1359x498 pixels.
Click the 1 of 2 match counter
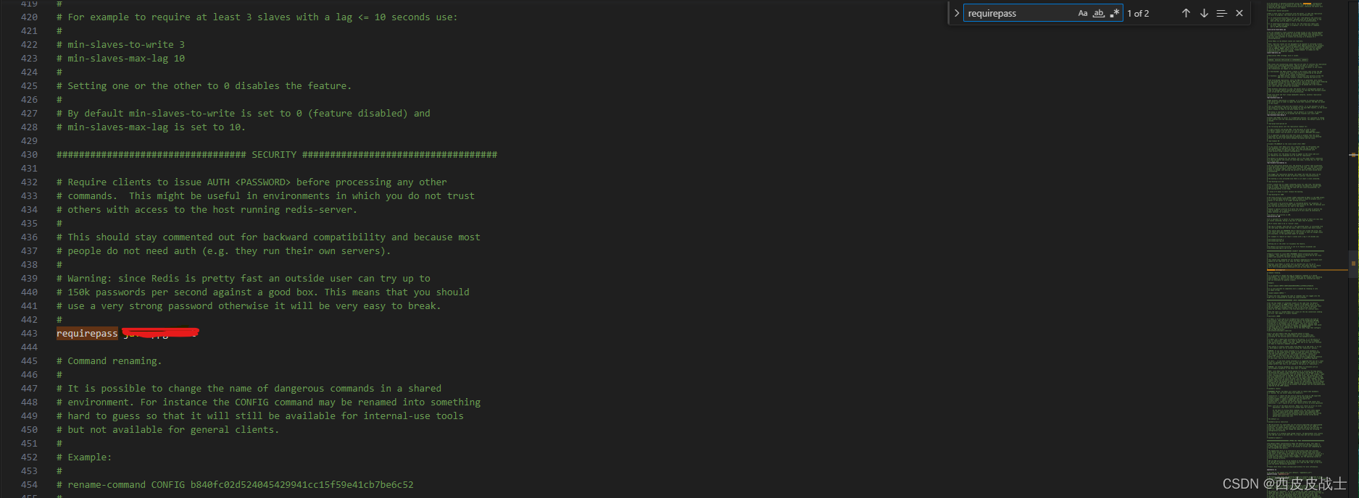click(x=1138, y=12)
